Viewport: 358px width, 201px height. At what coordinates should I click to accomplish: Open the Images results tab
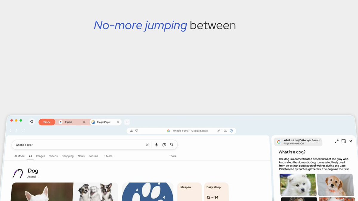(41, 156)
